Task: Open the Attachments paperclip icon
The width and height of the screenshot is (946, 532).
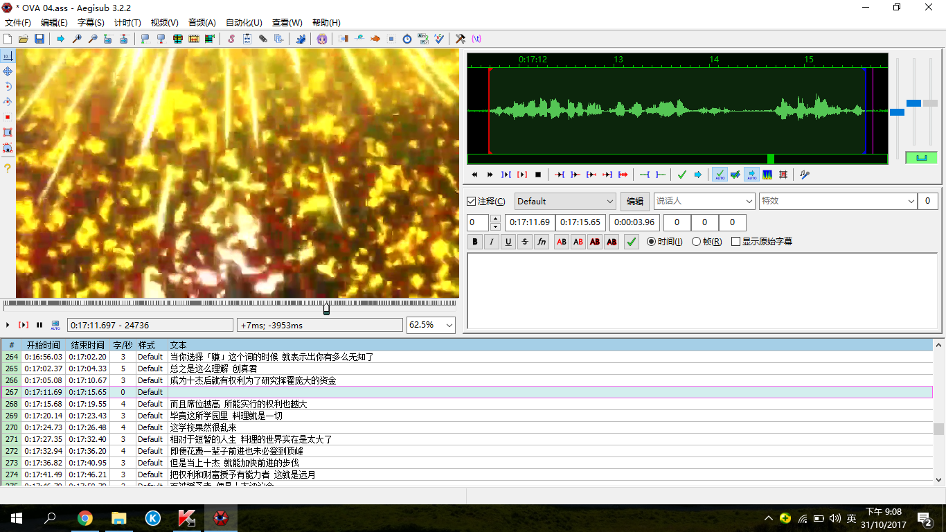Action: (x=263, y=39)
